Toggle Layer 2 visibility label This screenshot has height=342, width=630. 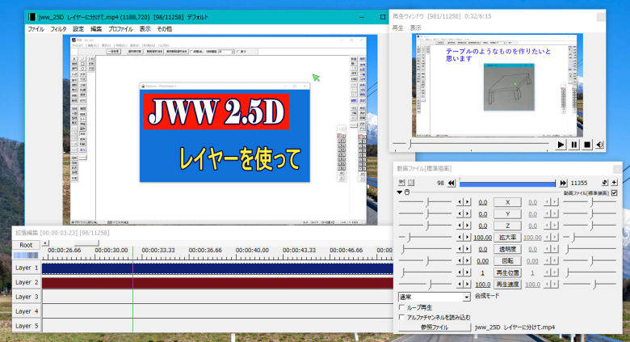click(x=27, y=282)
